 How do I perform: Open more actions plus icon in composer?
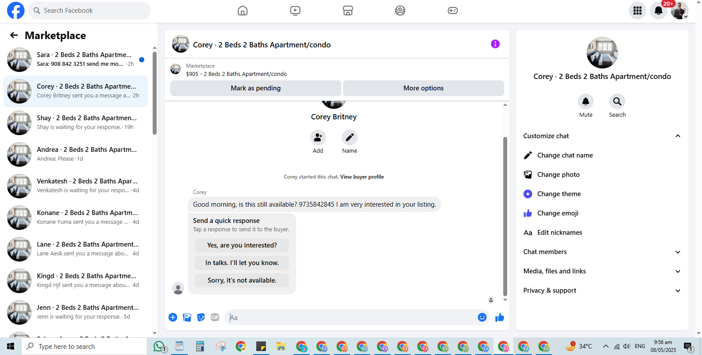(x=173, y=317)
